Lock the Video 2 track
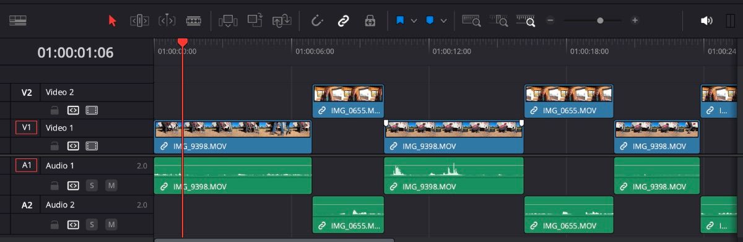The image size is (743, 242). (54, 110)
